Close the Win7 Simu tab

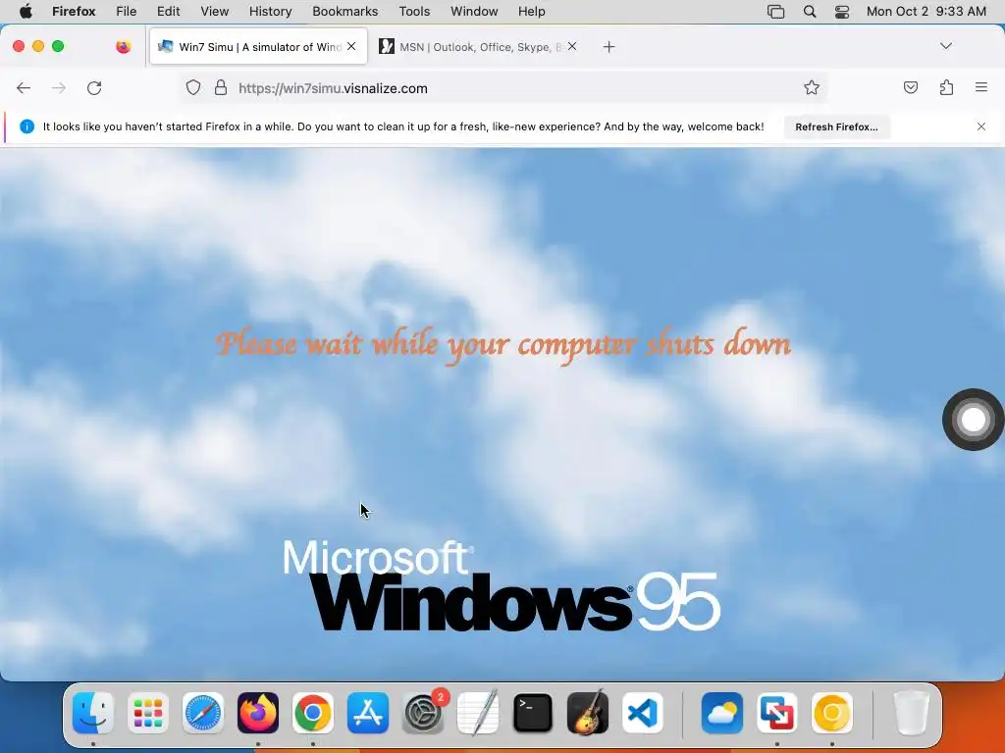click(x=351, y=46)
